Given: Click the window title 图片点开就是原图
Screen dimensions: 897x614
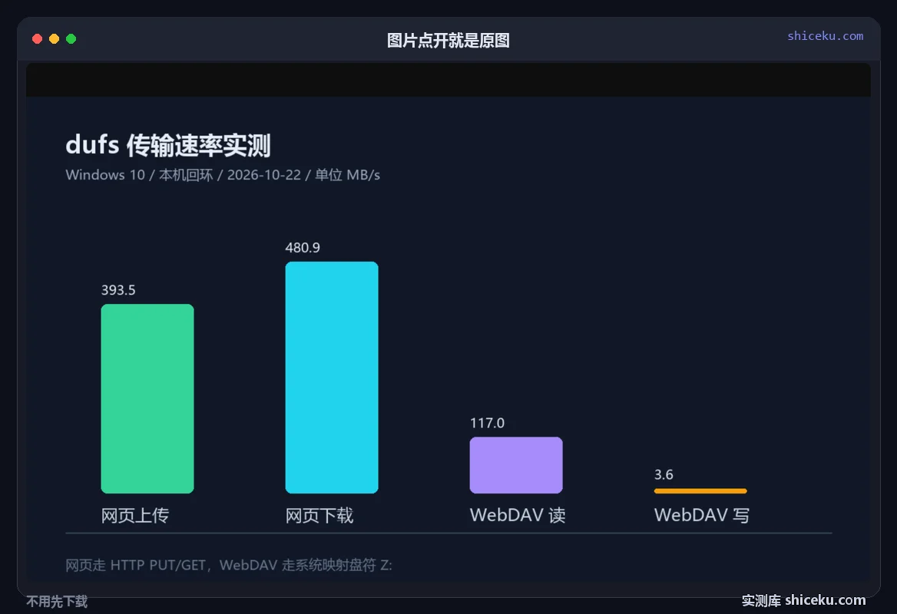Looking at the screenshot, I should [448, 41].
